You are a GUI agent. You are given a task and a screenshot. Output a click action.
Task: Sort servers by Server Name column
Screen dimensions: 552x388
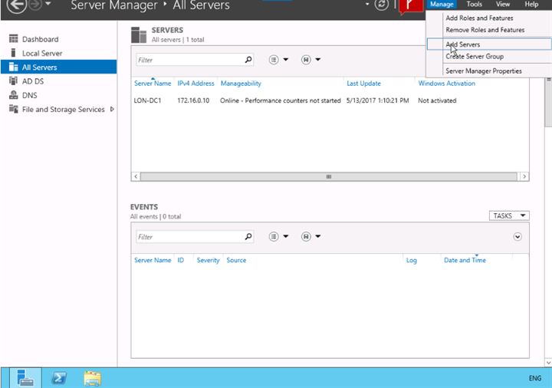click(x=153, y=84)
